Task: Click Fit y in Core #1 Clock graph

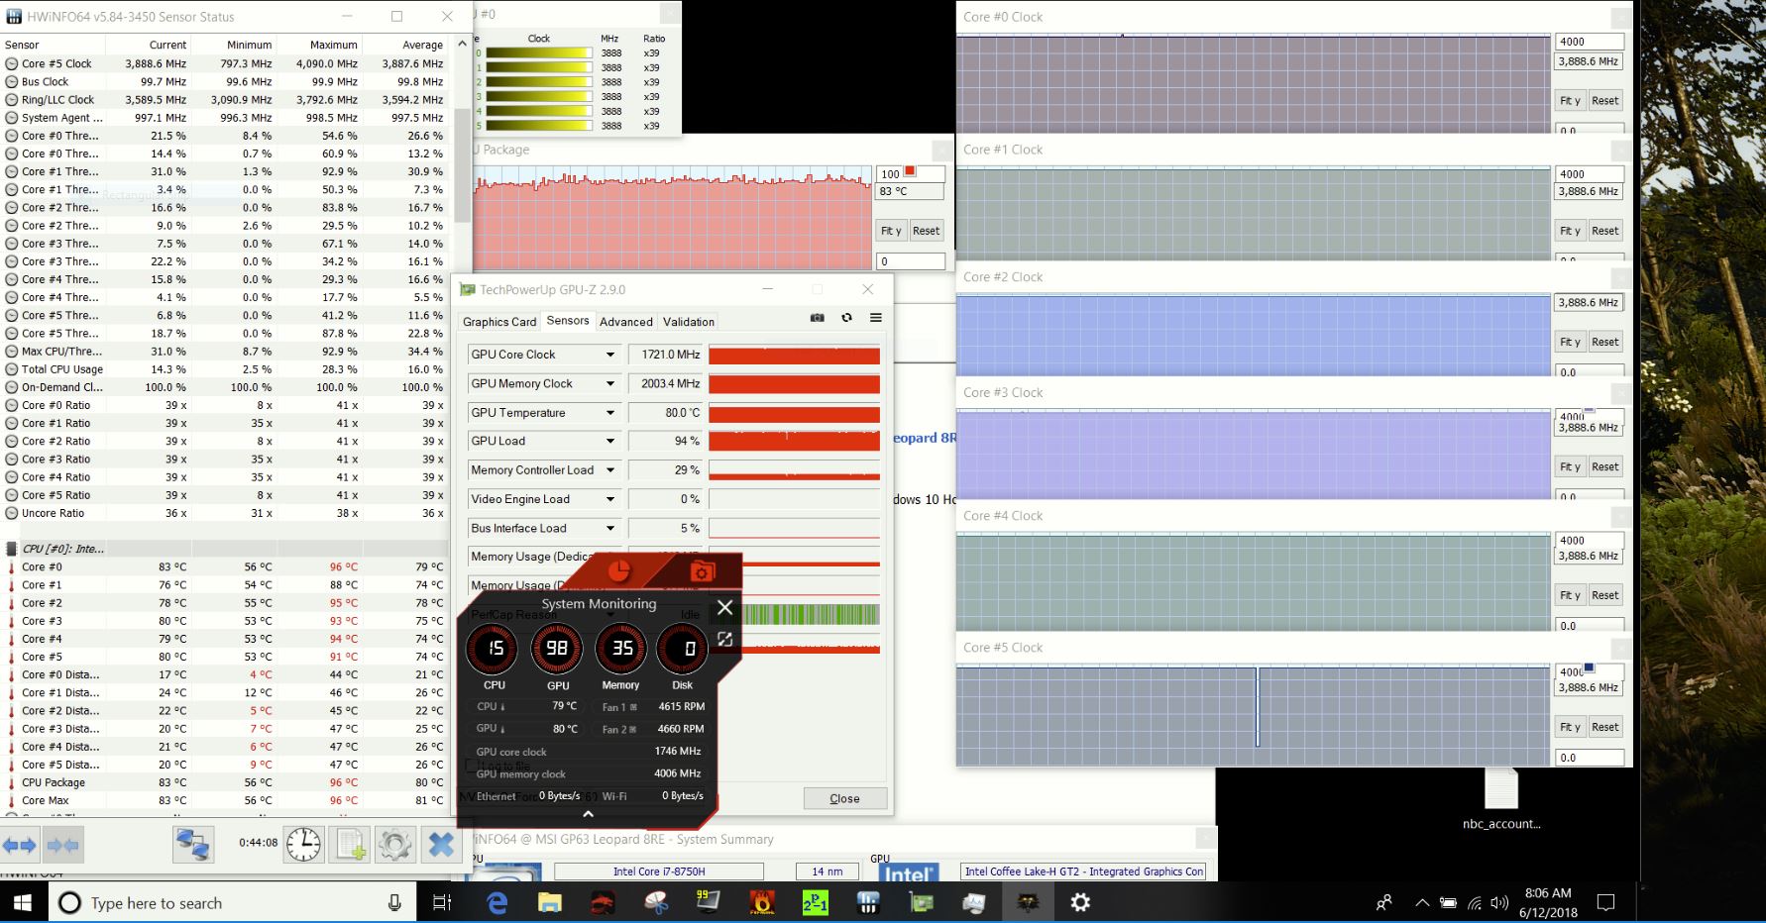Action: coord(1570,231)
